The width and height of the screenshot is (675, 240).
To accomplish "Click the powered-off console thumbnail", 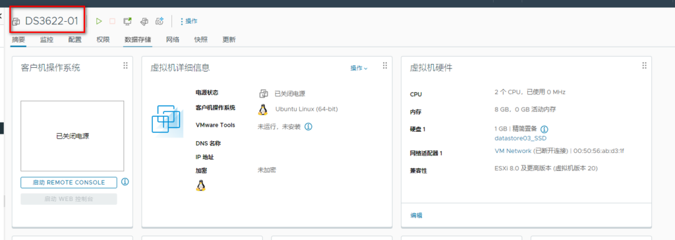I will [73, 136].
